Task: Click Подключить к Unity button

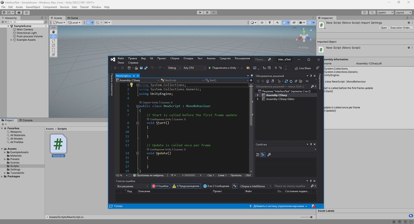Action: (222, 68)
